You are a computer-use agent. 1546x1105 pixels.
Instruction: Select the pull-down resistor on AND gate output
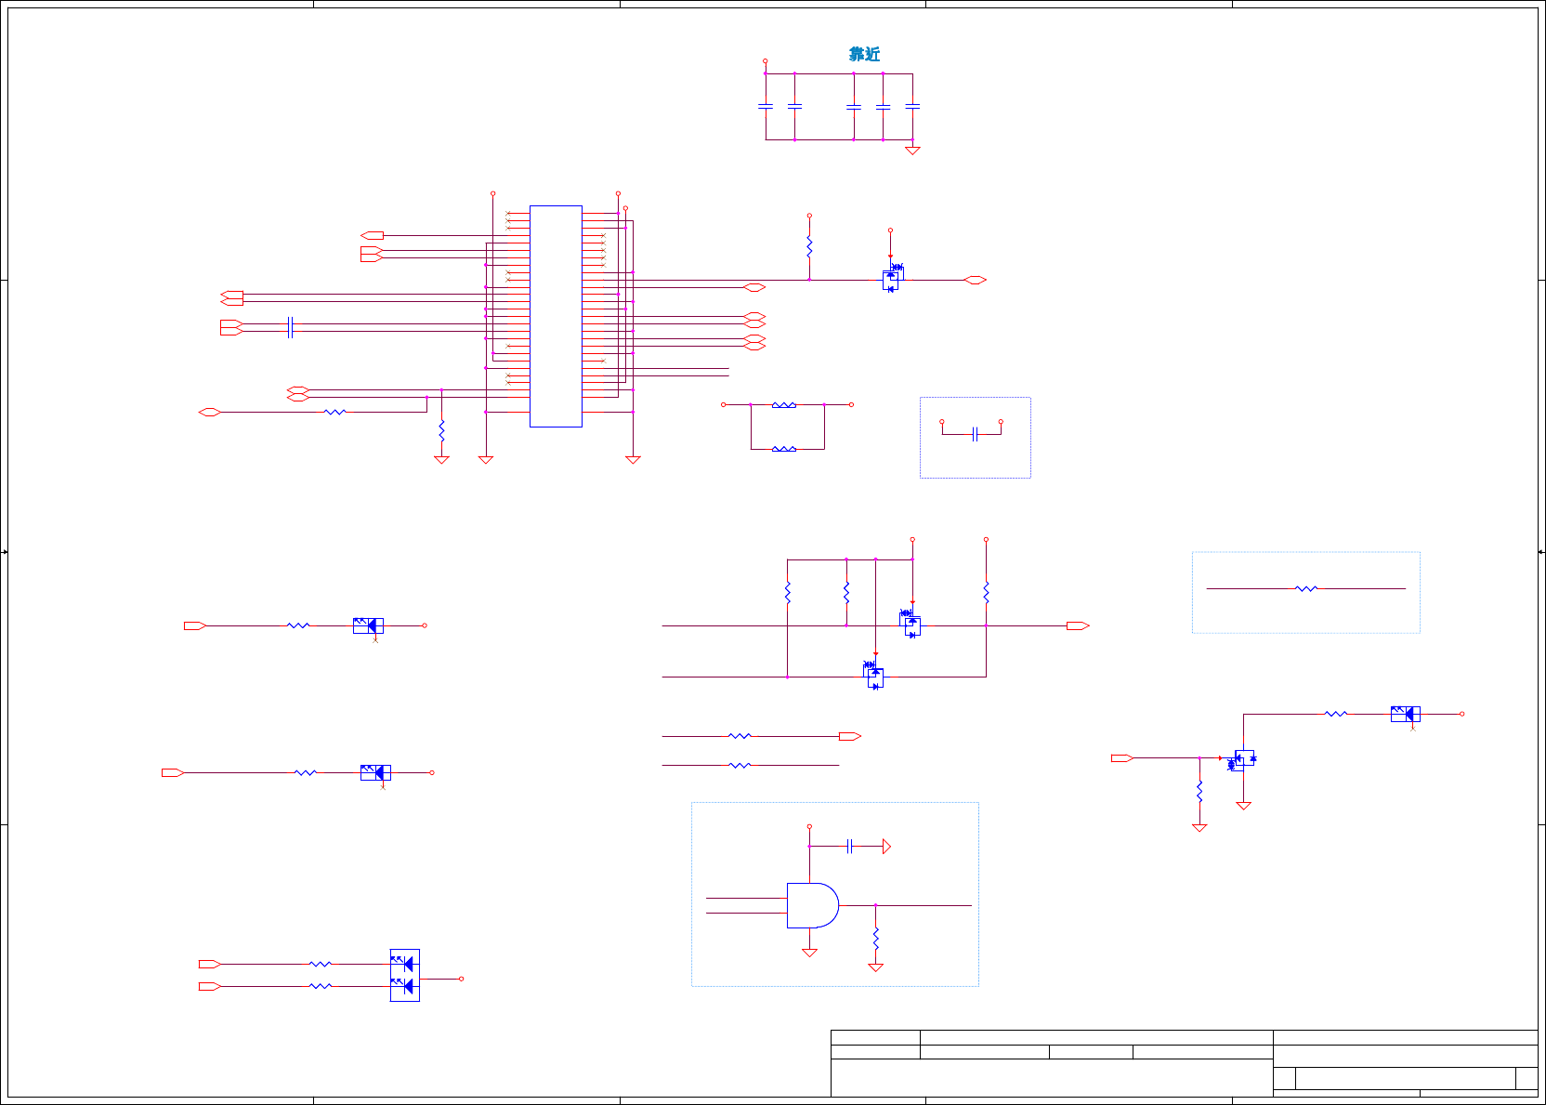pyautogui.click(x=875, y=939)
